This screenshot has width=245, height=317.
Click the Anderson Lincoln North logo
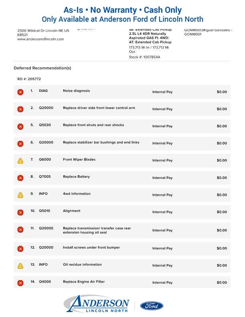click(97, 304)
